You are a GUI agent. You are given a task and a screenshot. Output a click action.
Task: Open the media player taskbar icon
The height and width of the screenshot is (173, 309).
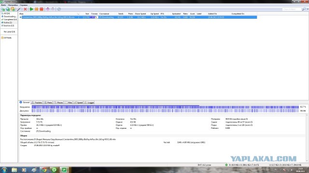click(24, 170)
